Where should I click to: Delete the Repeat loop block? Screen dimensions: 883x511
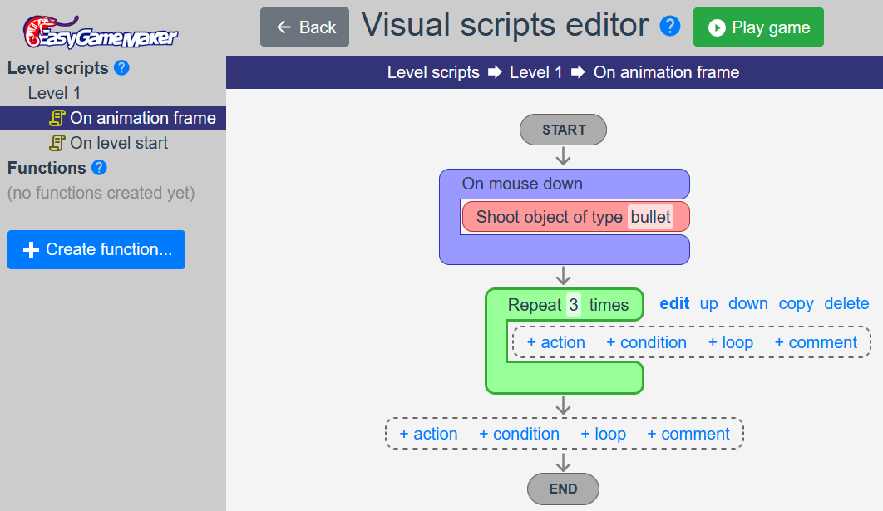pyautogui.click(x=846, y=303)
